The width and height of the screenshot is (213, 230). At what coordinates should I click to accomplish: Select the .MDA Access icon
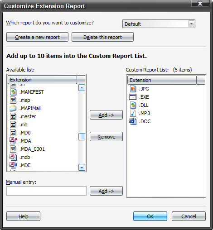coord(13,141)
